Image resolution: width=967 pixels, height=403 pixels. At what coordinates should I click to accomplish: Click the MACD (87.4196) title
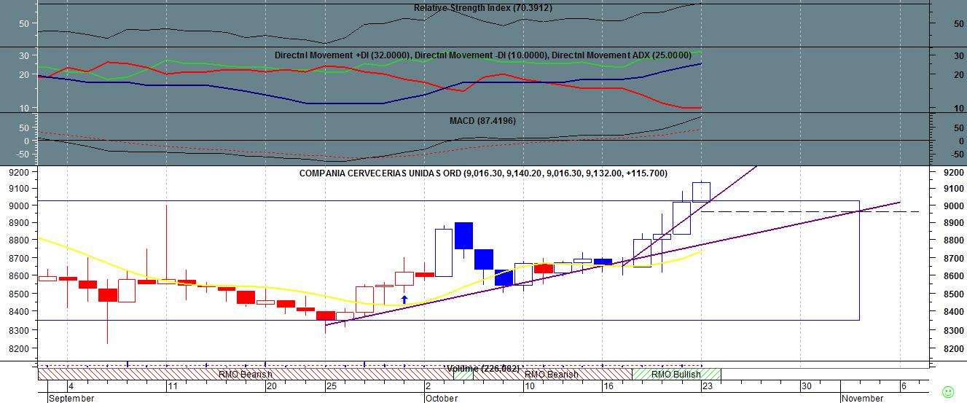pos(482,121)
